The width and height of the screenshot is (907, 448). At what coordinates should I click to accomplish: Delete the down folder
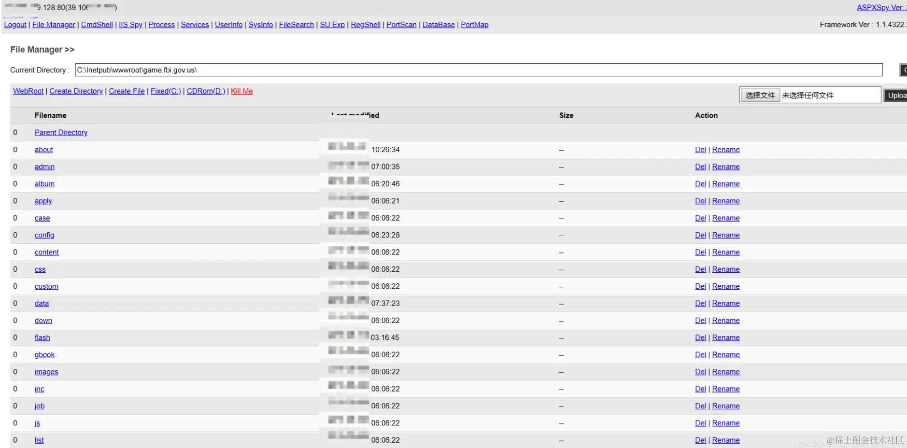700,321
